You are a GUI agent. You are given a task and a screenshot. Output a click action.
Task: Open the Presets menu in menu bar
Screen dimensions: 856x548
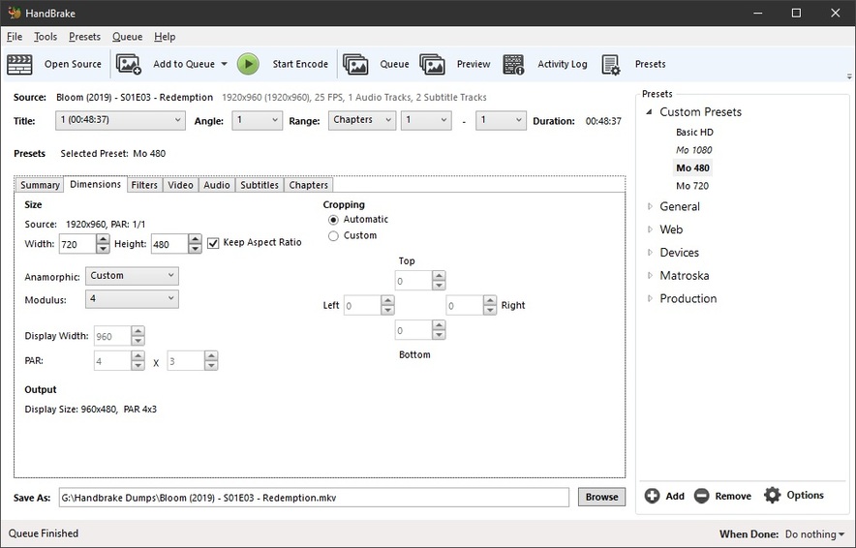84,37
